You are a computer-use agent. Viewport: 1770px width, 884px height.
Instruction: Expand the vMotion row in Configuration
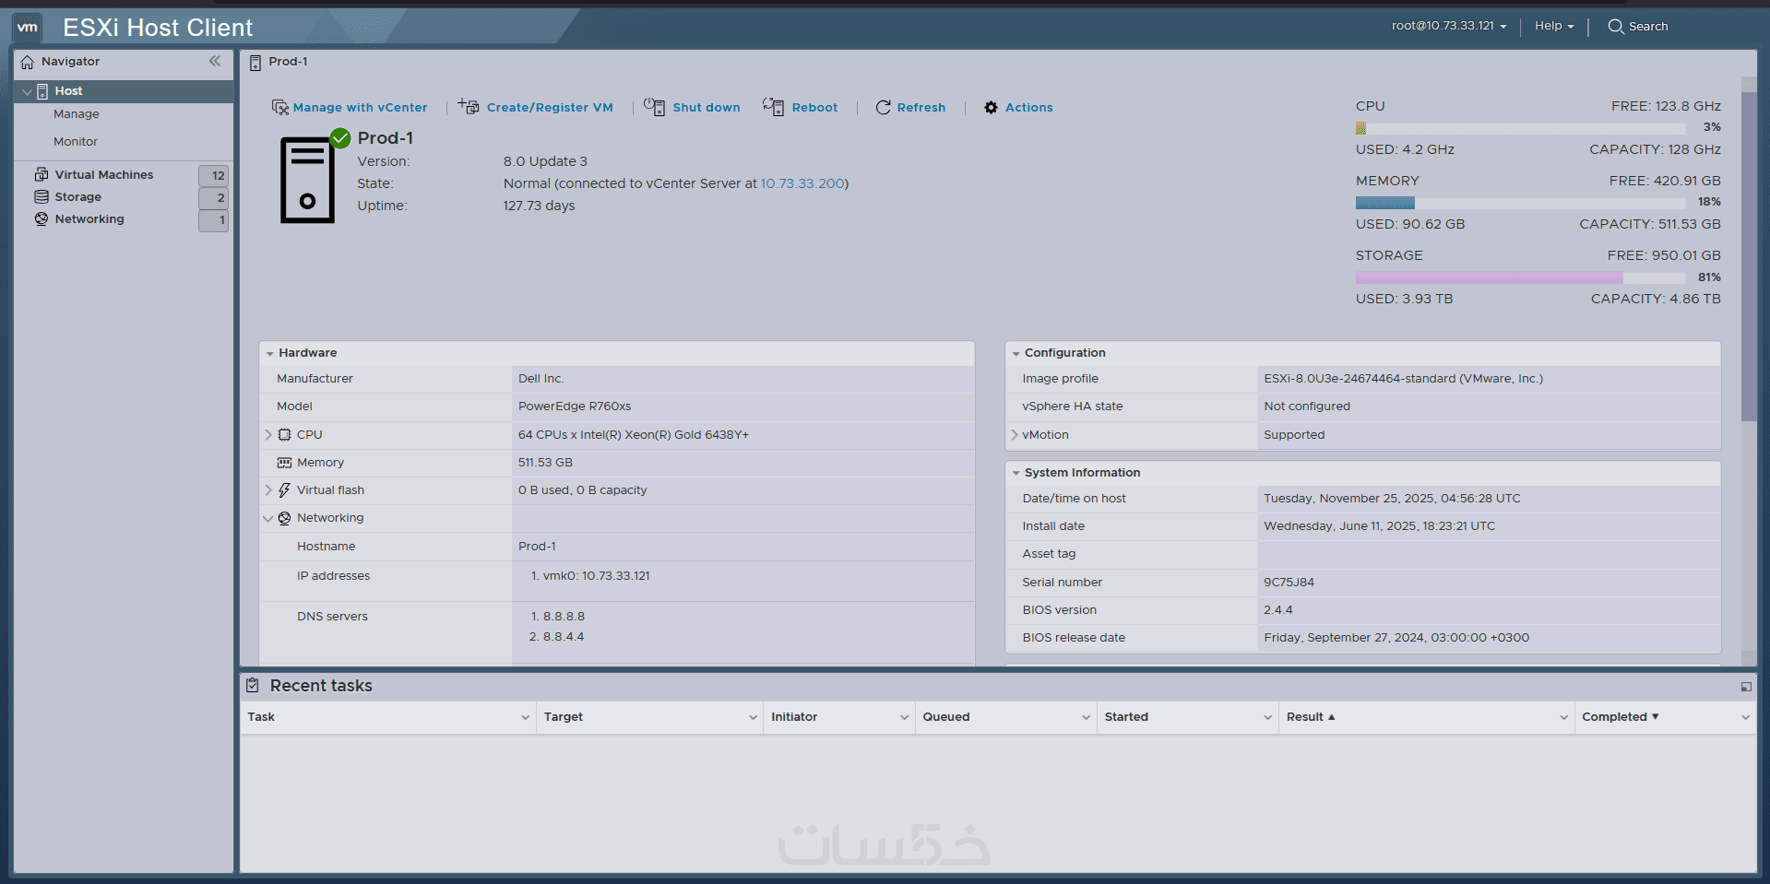point(1015,435)
